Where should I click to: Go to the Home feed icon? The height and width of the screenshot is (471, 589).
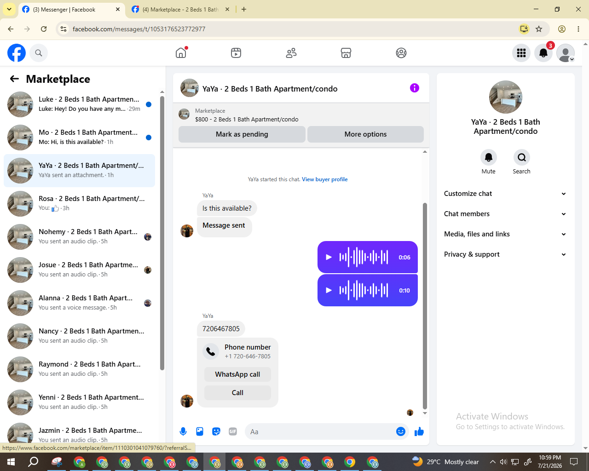(x=181, y=53)
